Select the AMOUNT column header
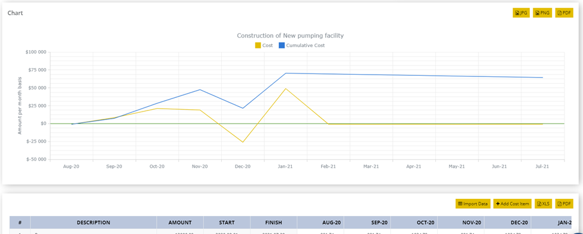Viewport: 583px width, 234px height. pyautogui.click(x=180, y=223)
